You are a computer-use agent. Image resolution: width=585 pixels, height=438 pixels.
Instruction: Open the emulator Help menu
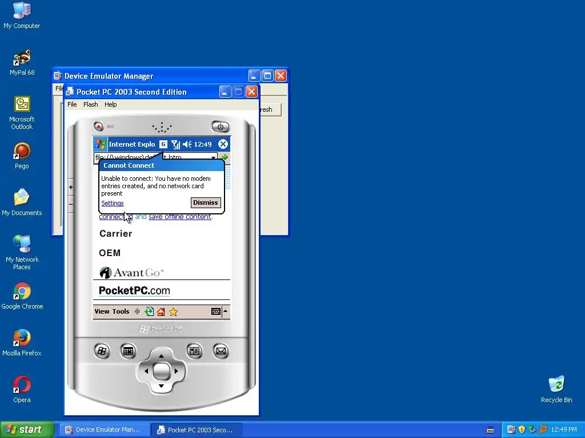110,104
